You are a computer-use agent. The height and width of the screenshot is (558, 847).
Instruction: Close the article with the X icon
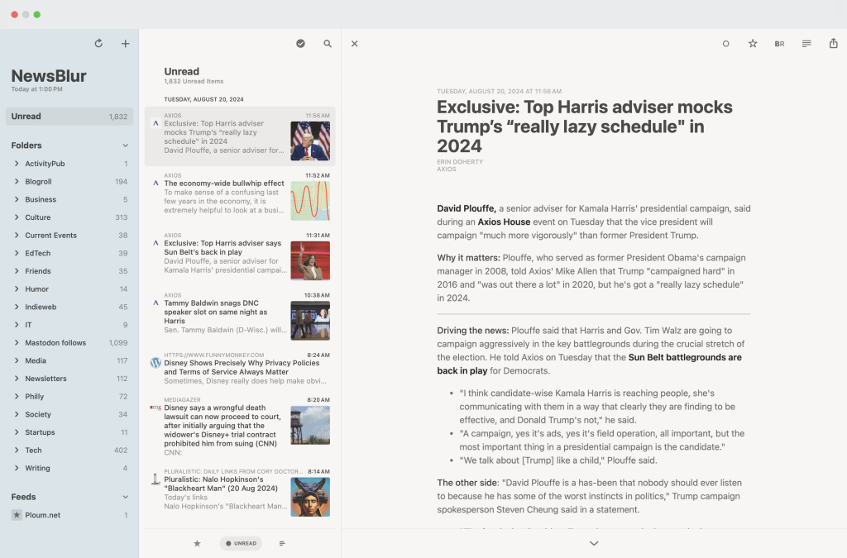pyautogui.click(x=354, y=44)
